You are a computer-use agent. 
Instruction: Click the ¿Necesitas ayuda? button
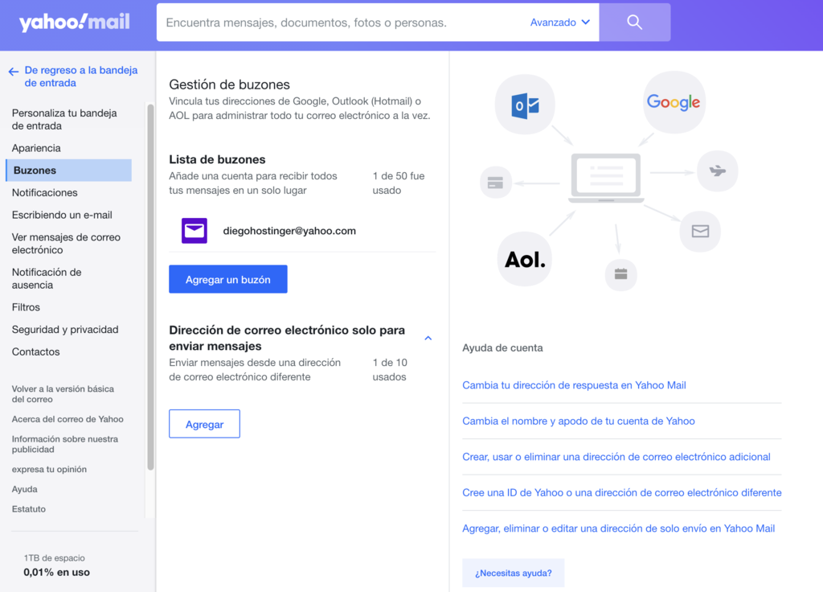coord(513,572)
